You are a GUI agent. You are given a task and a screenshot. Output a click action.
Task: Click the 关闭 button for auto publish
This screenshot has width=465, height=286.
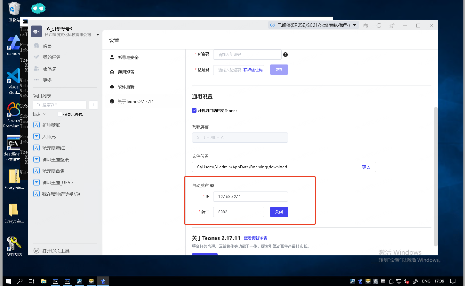click(x=279, y=212)
